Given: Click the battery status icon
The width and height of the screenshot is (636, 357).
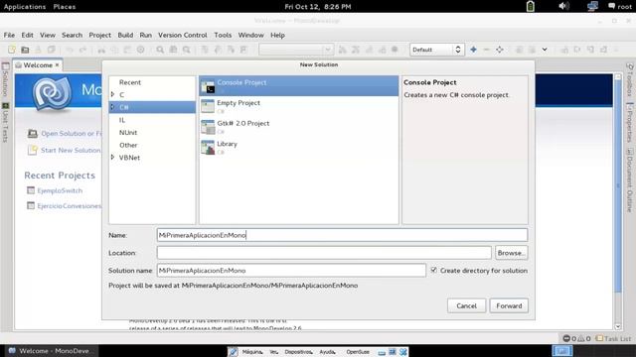Looking at the screenshot, I should [x=530, y=6].
